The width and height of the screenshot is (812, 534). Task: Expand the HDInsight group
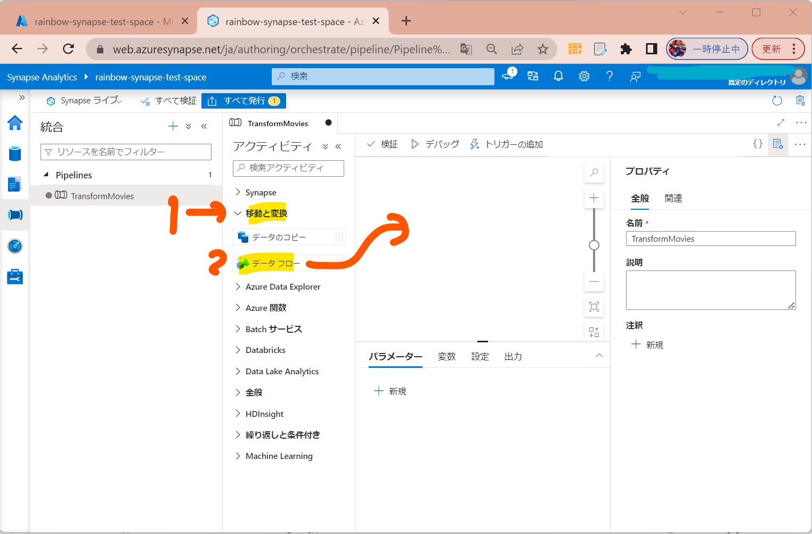tap(259, 414)
